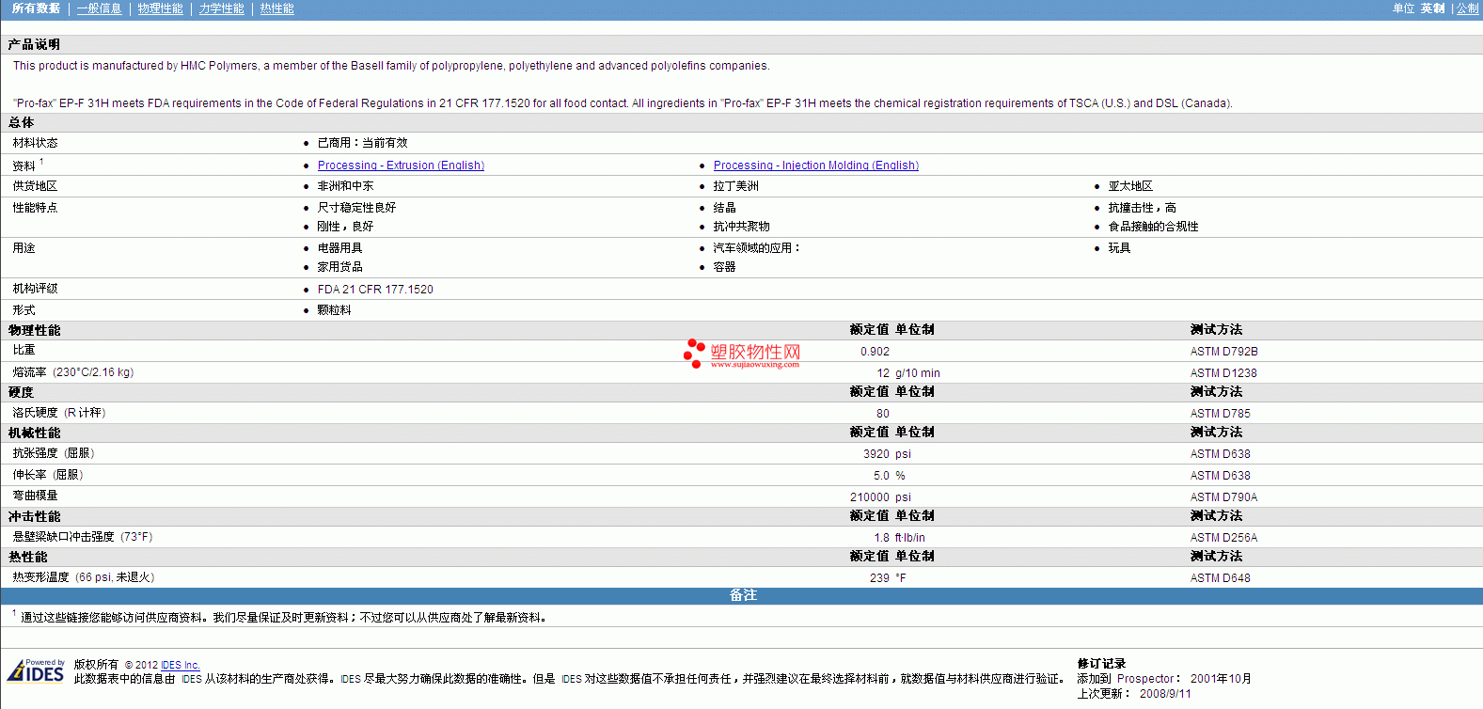Click the g/10 min unit text
Image resolution: width=1483 pixels, height=709 pixels.
[917, 373]
